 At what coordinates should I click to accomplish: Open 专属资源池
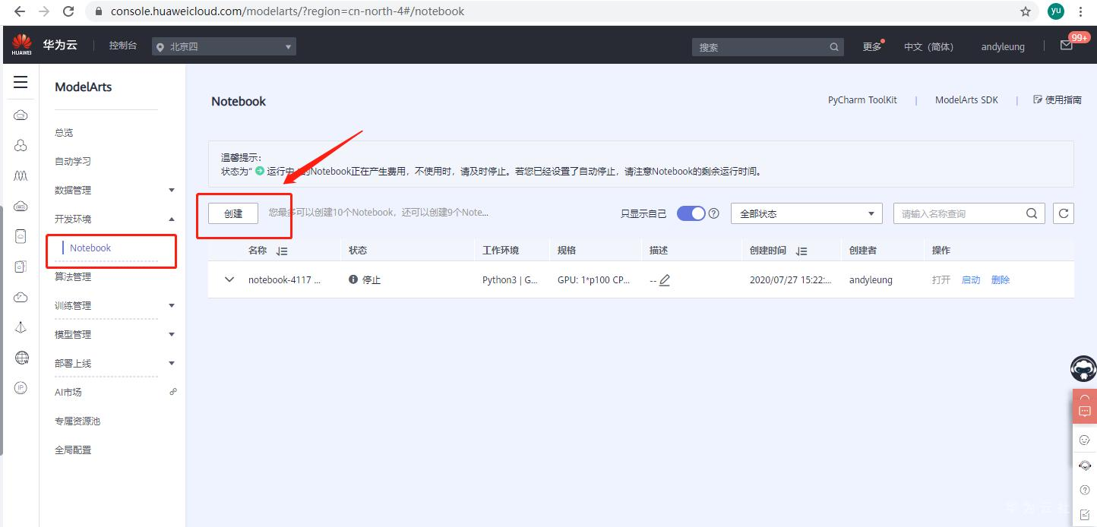coord(77,421)
